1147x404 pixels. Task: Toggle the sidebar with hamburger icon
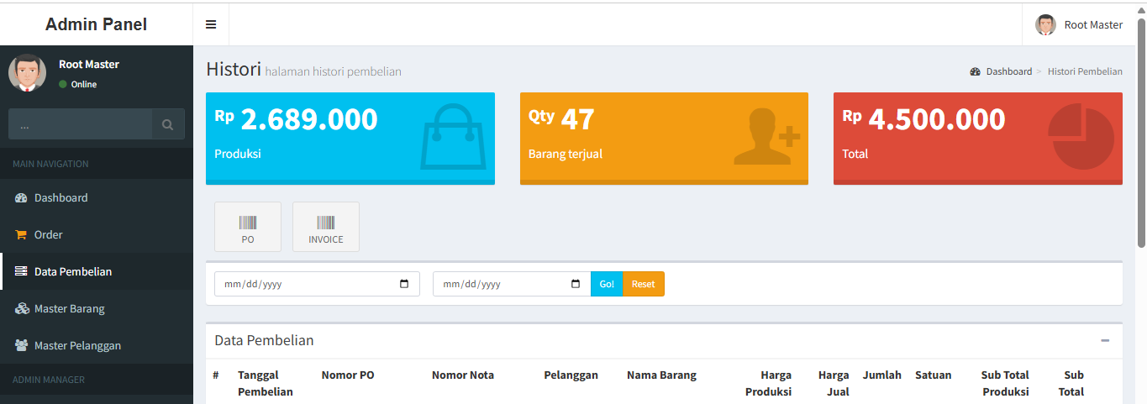click(x=211, y=24)
